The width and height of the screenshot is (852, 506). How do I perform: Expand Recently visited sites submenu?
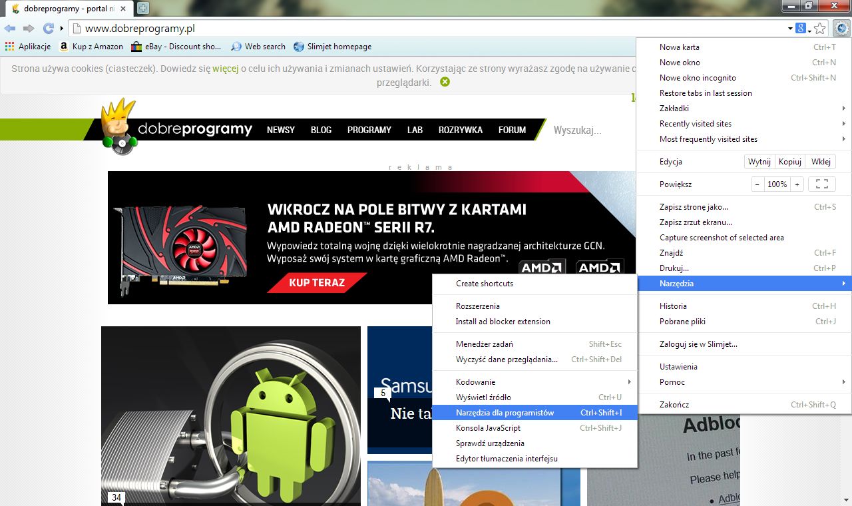[x=743, y=124]
